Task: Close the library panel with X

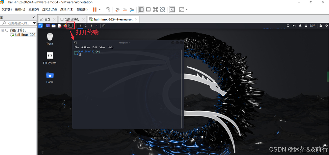Action: (33, 17)
